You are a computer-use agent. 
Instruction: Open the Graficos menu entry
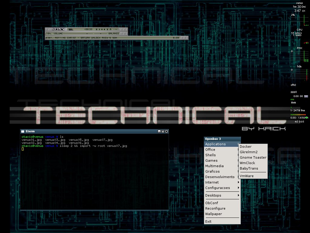pos(222,171)
